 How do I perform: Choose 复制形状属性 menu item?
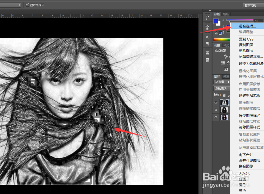(x=247, y=134)
